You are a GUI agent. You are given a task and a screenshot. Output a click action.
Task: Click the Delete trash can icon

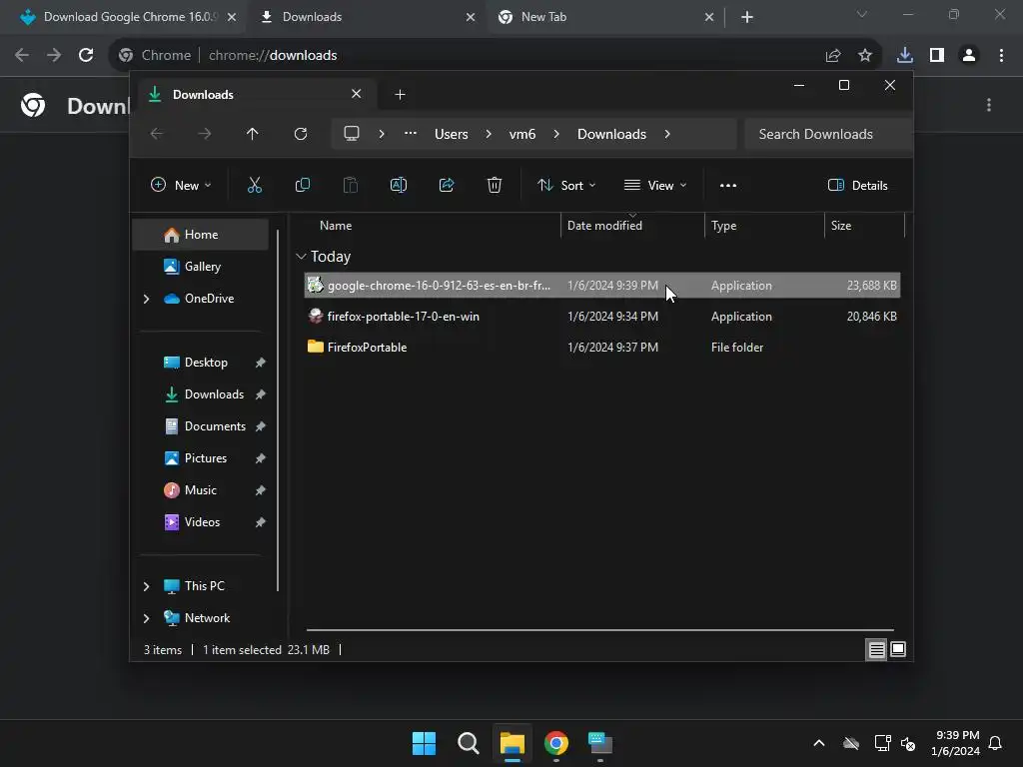(x=495, y=185)
